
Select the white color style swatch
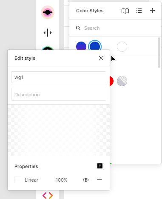pyautogui.click(x=122, y=47)
